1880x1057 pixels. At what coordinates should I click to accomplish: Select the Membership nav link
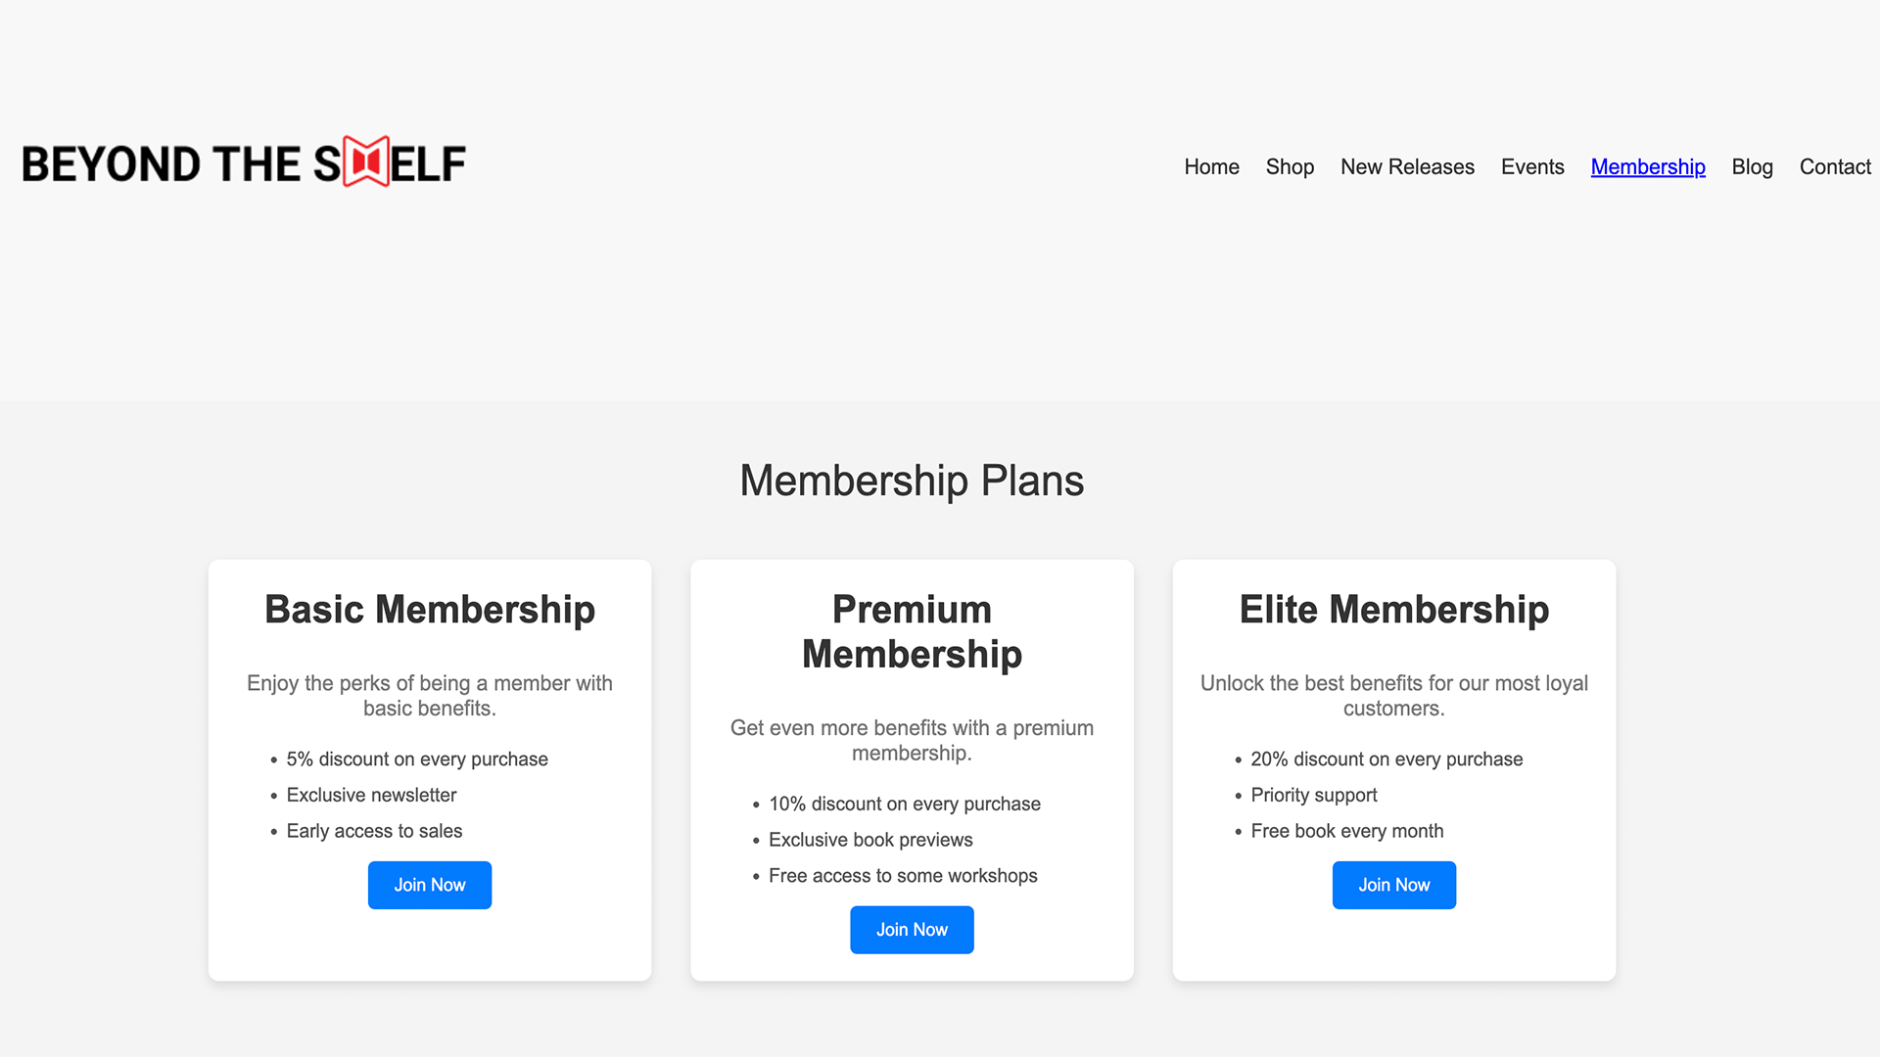(x=1648, y=166)
